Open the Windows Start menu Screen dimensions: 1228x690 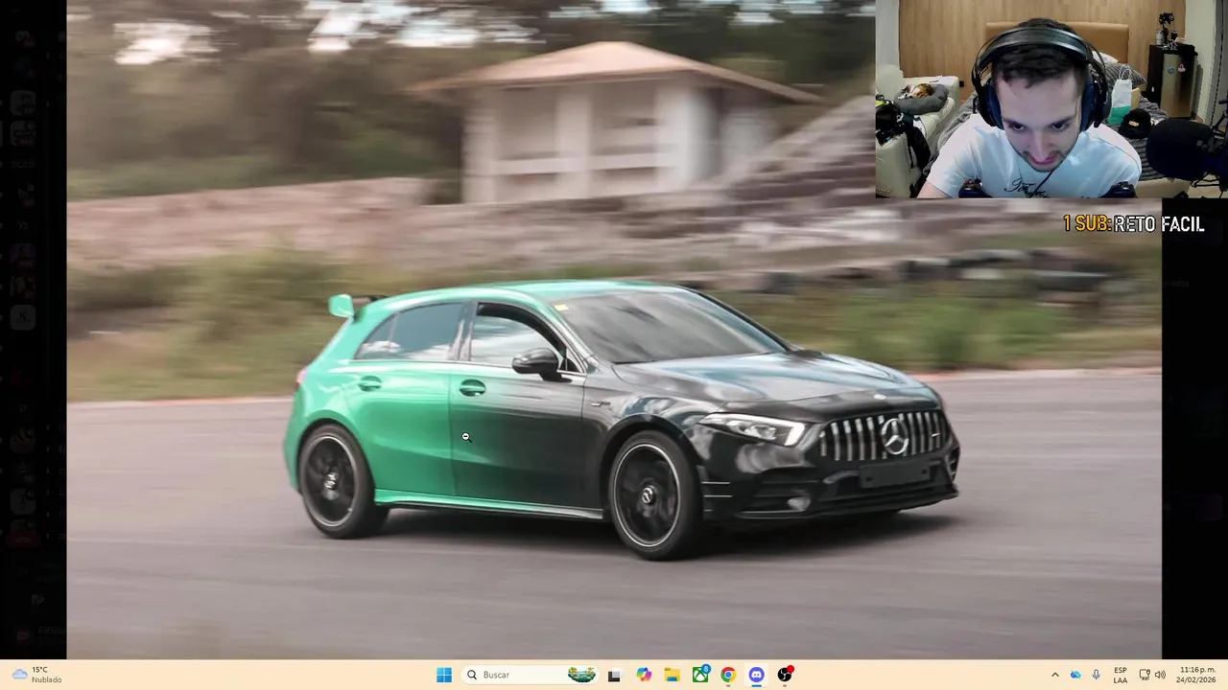coord(444,675)
